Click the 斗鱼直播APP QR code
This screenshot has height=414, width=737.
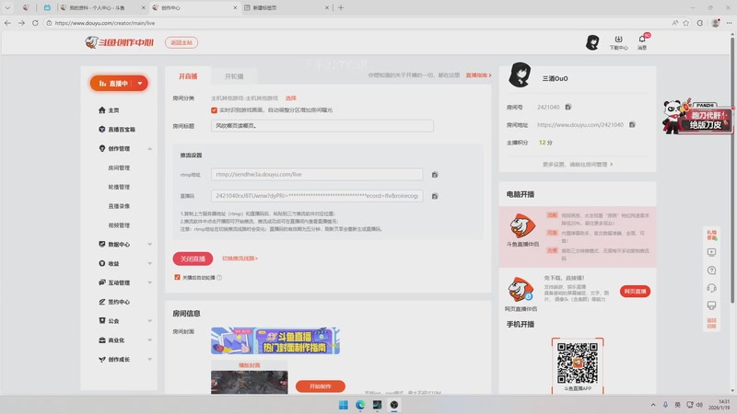[578, 363]
